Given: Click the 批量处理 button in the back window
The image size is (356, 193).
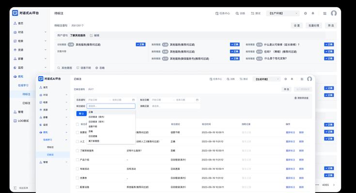Looking at the screenshot, I should [x=314, y=26].
